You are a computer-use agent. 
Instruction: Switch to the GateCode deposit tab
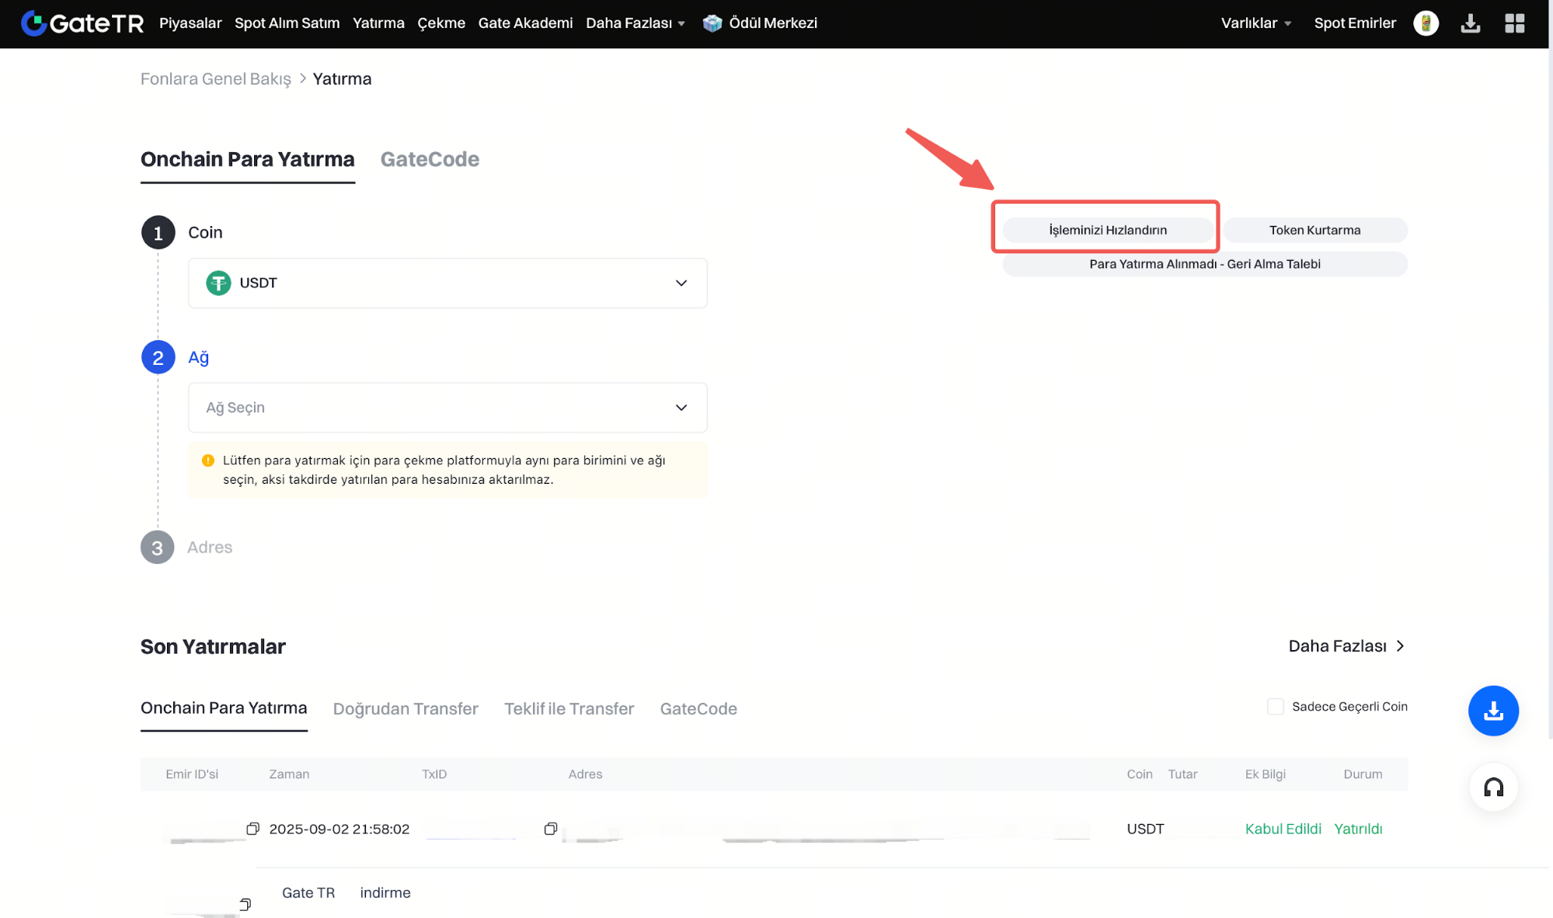(430, 159)
